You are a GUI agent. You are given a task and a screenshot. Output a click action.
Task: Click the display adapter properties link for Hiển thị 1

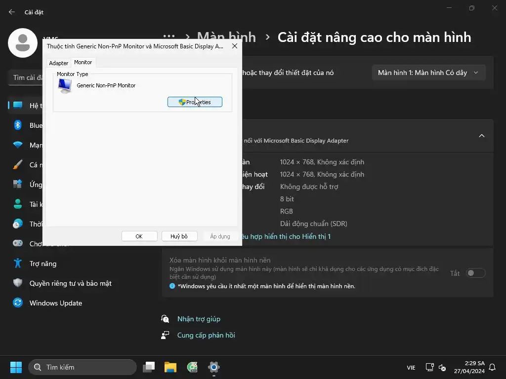[286, 236]
